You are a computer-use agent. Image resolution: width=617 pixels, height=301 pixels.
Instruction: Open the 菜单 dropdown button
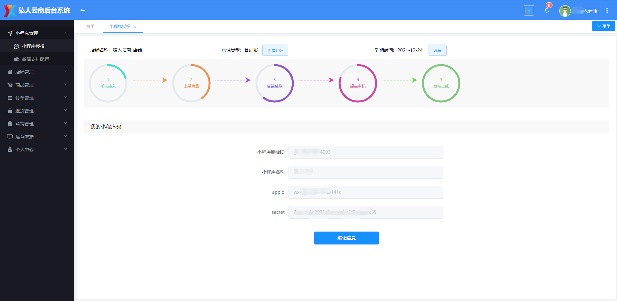coord(603,26)
